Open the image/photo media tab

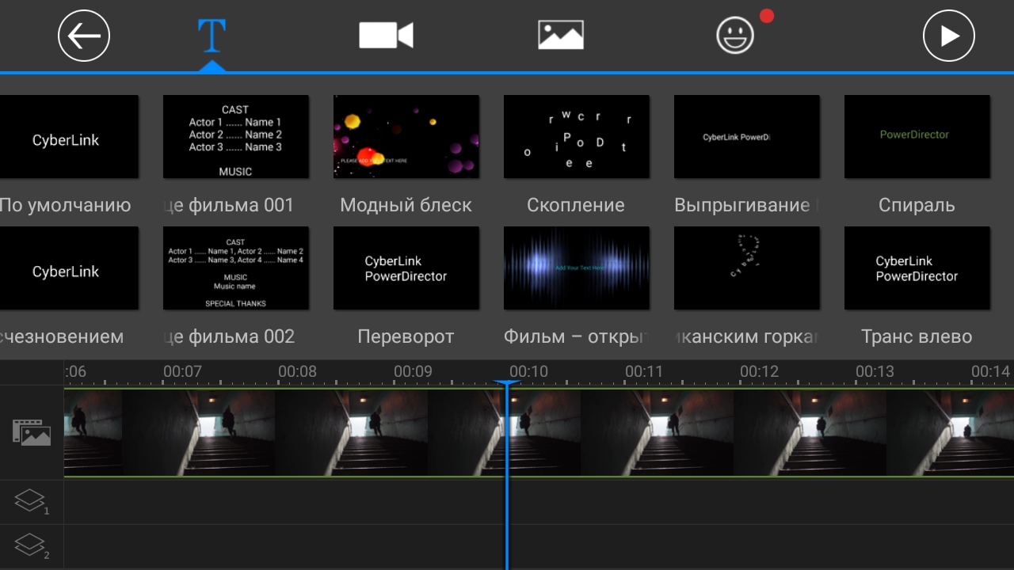[x=561, y=36]
